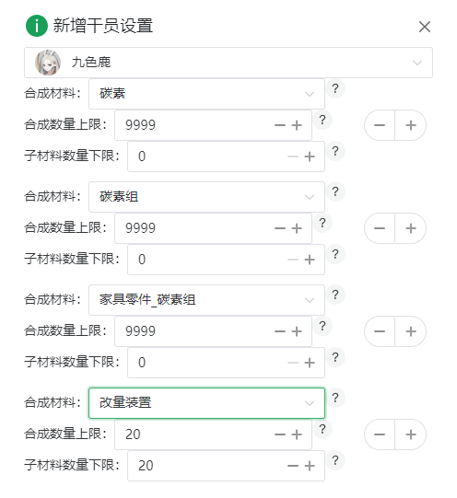Click help icon beside 碳素 material dropdown
This screenshot has height=498, width=457.
(x=335, y=88)
